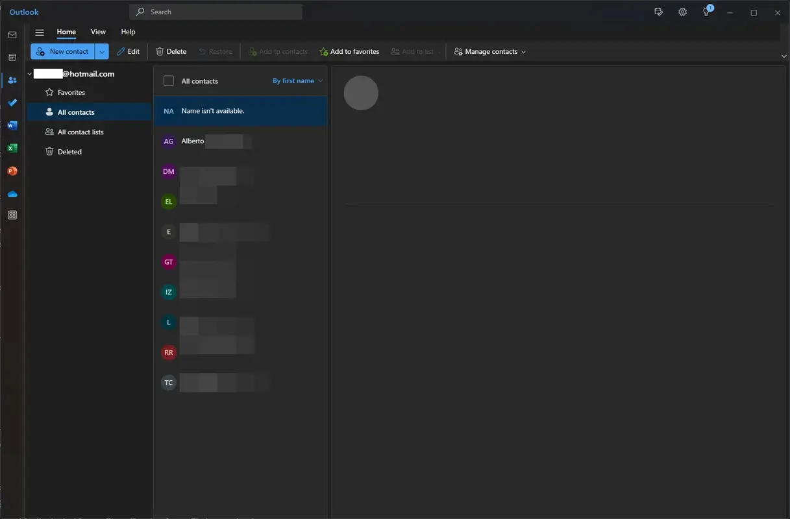790x519 pixels.
Task: Open PowerPoint from the app rail
Action: [12, 171]
